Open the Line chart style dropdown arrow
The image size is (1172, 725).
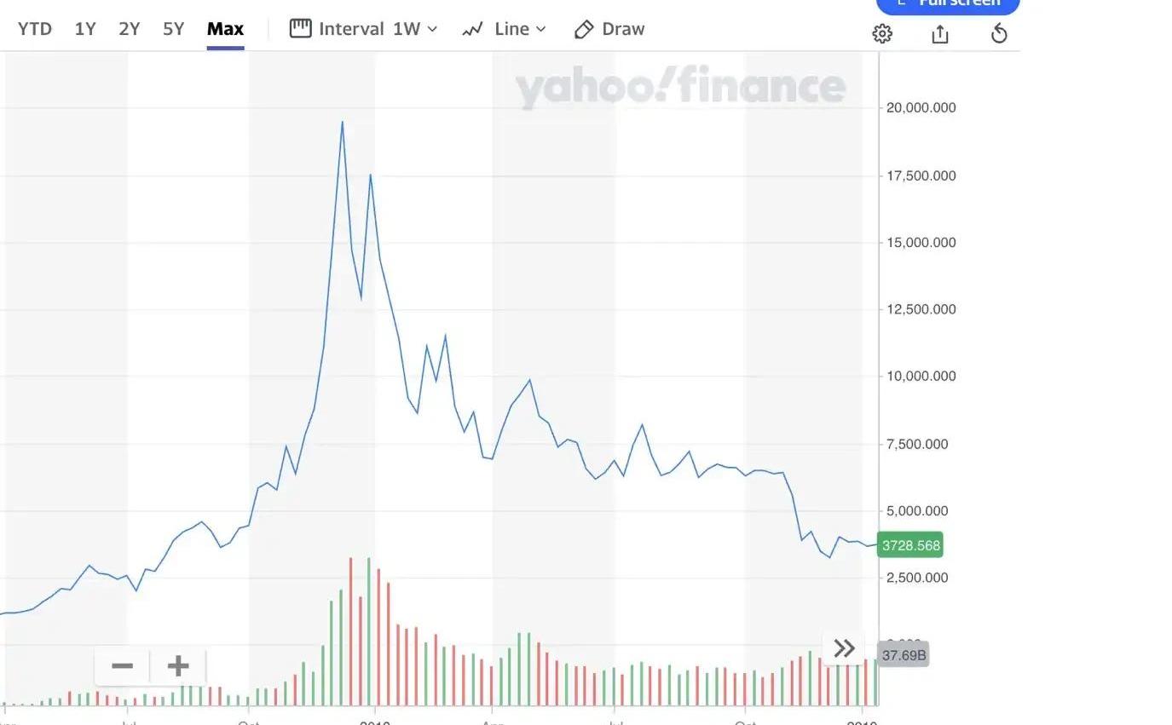(x=541, y=29)
